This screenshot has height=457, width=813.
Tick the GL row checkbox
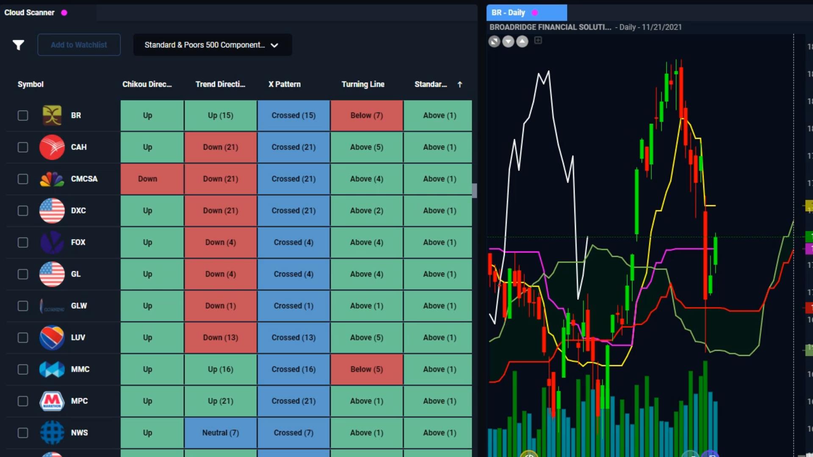tap(23, 274)
